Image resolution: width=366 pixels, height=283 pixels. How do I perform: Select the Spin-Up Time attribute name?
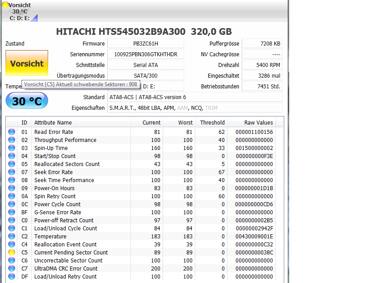pos(51,148)
